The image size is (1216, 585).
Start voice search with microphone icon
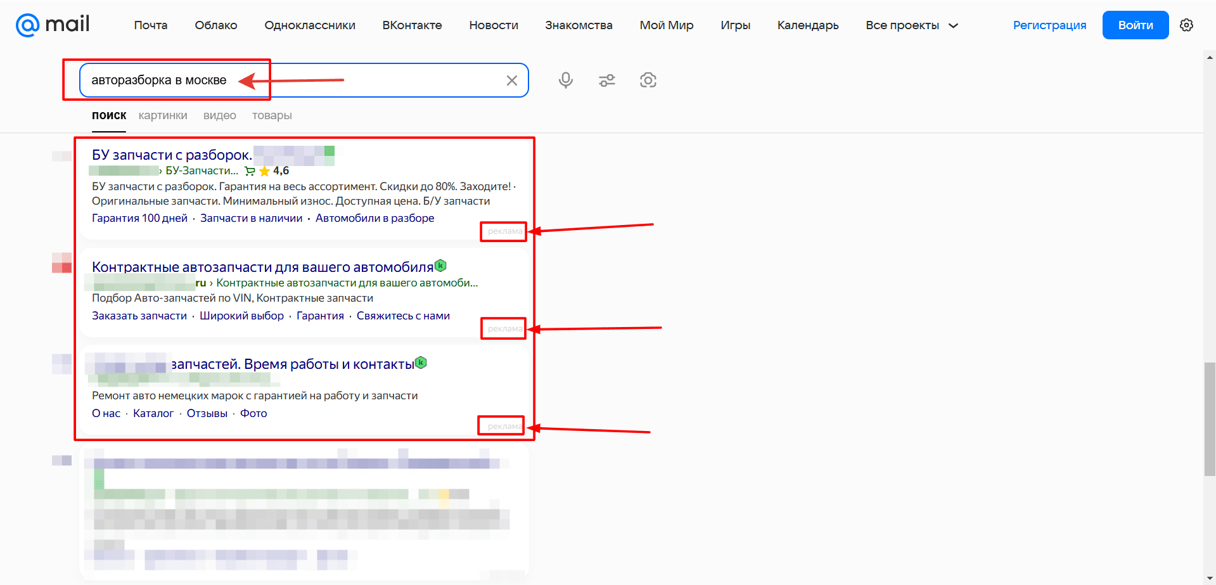pos(566,80)
